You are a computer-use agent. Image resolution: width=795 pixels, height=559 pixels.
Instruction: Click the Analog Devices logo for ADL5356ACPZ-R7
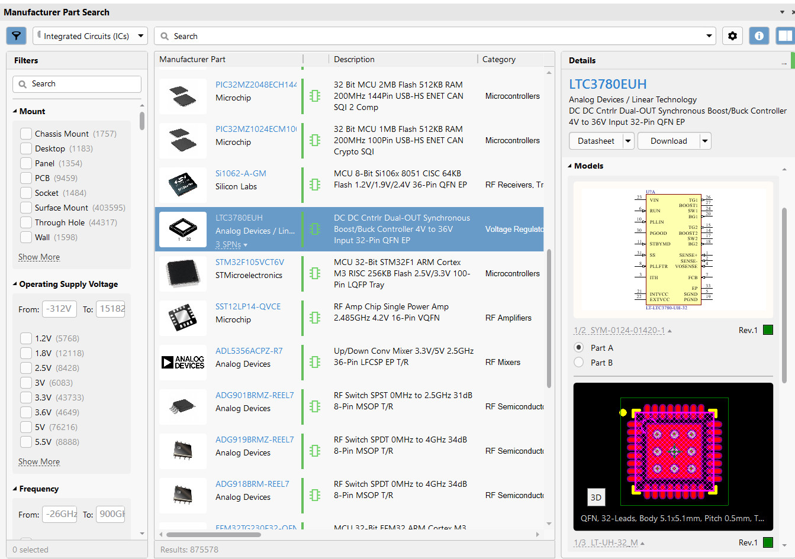[183, 362]
